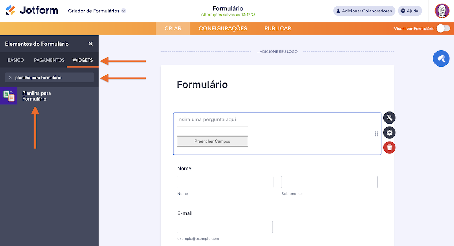Expand options under the WIDGETS search bar
This screenshot has height=246, width=454.
[49, 77]
